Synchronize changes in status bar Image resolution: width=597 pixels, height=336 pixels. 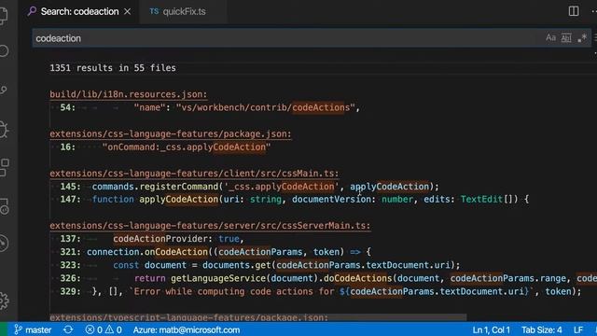(68, 329)
